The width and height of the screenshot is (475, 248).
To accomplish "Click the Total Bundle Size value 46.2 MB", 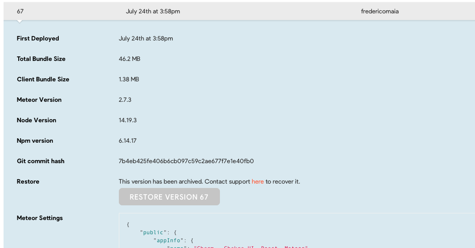I will [130, 59].
